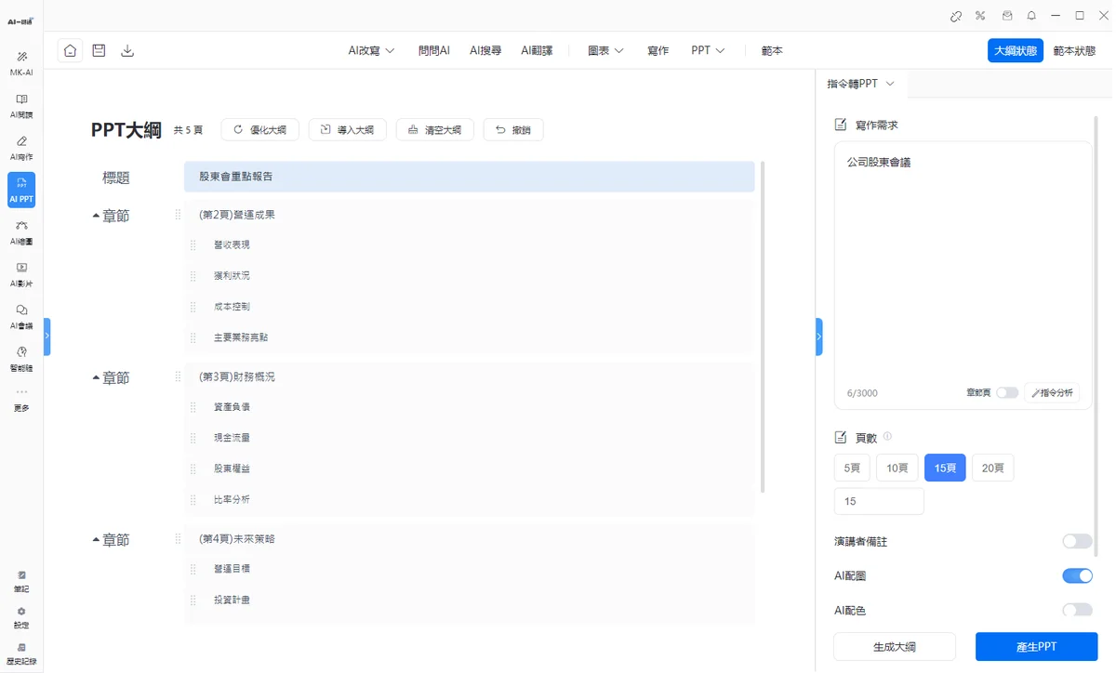The height and width of the screenshot is (673, 1116).
Task: Click the 產生PPT button
Action: point(1037,646)
